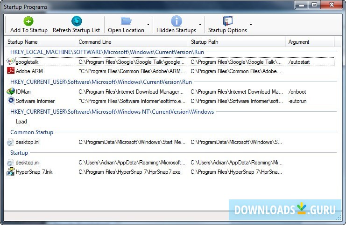Click the googletalk command line cell
Viewport: 346px width, 225px height.
[132, 62]
